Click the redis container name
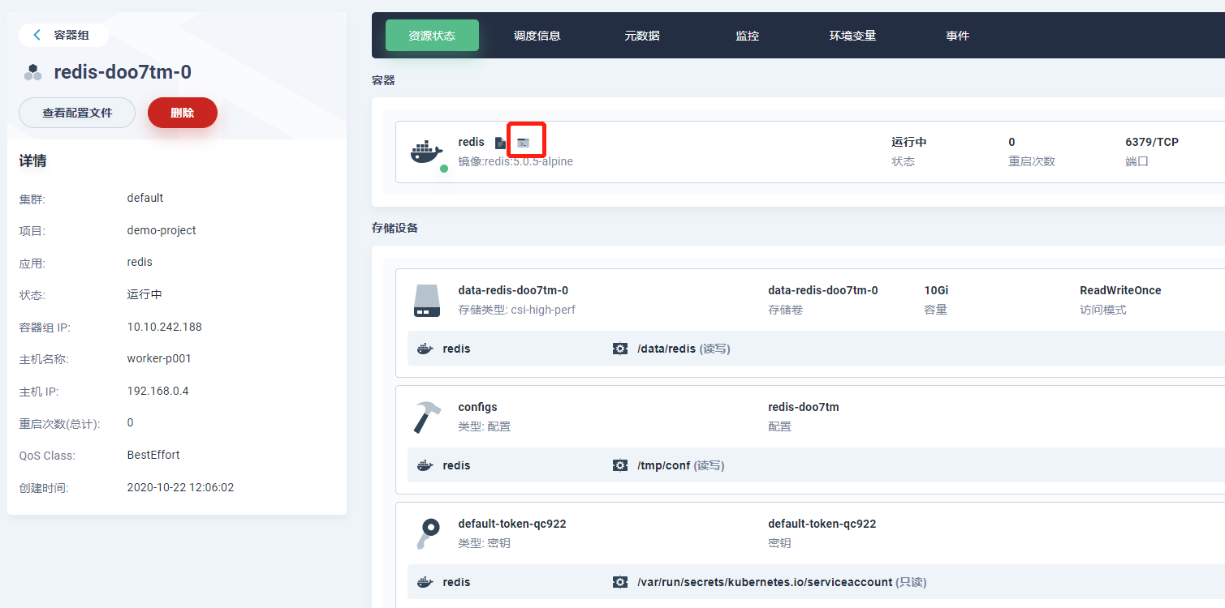 pyautogui.click(x=471, y=142)
